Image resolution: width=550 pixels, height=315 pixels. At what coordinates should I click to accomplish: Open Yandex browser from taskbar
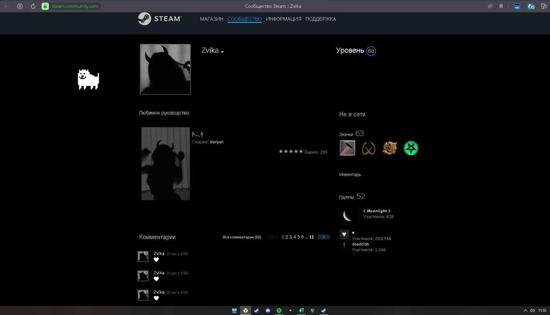[x=245, y=311]
